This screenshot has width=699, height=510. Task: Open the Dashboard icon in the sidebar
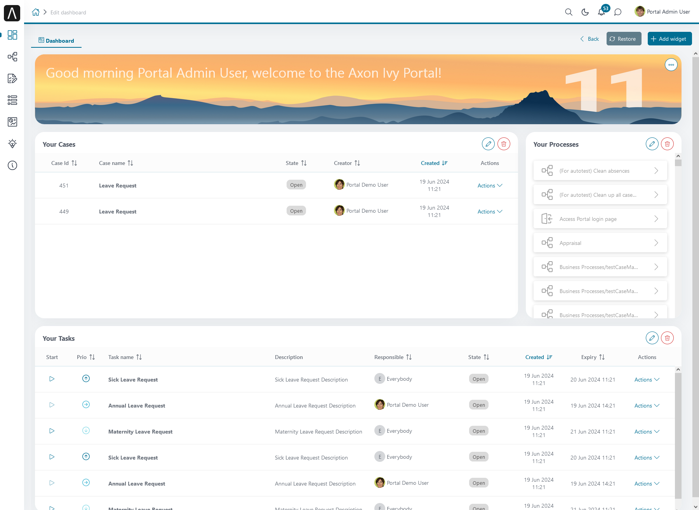(x=12, y=35)
